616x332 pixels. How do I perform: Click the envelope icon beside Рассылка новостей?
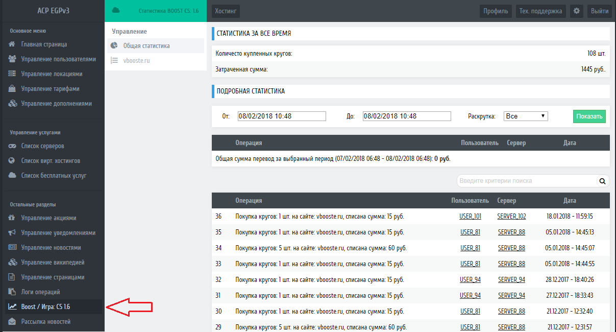pyautogui.click(x=12, y=322)
